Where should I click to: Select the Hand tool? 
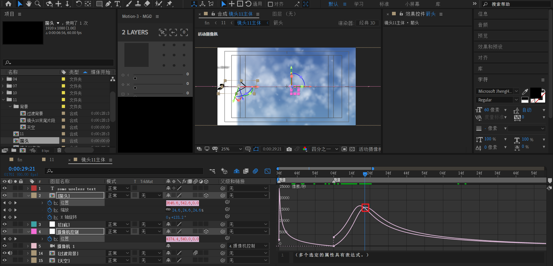tap(29, 4)
